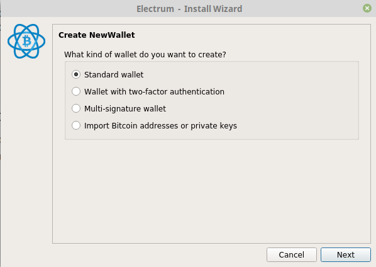Click the word 'Electrum' in title bar

coord(155,9)
